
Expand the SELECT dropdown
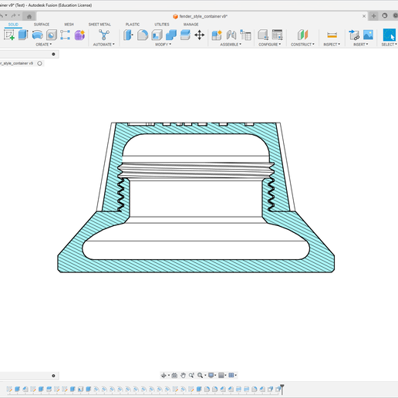point(389,45)
